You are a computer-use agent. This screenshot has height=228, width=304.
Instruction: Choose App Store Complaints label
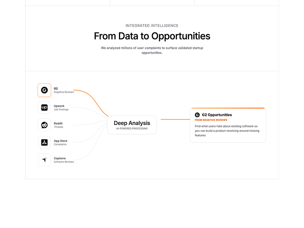[60, 142]
